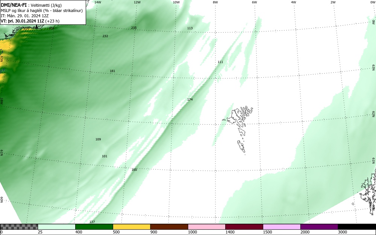Click the dark green 400–500 legend swatch
This screenshot has width=376, height=235.
point(94,227)
